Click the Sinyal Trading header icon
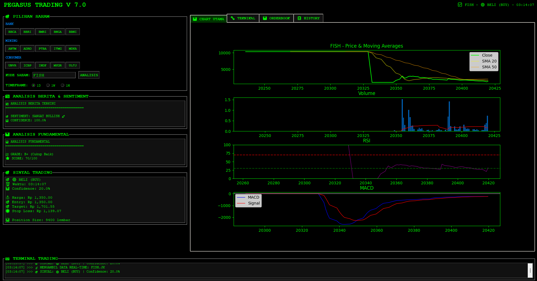 click(8, 173)
